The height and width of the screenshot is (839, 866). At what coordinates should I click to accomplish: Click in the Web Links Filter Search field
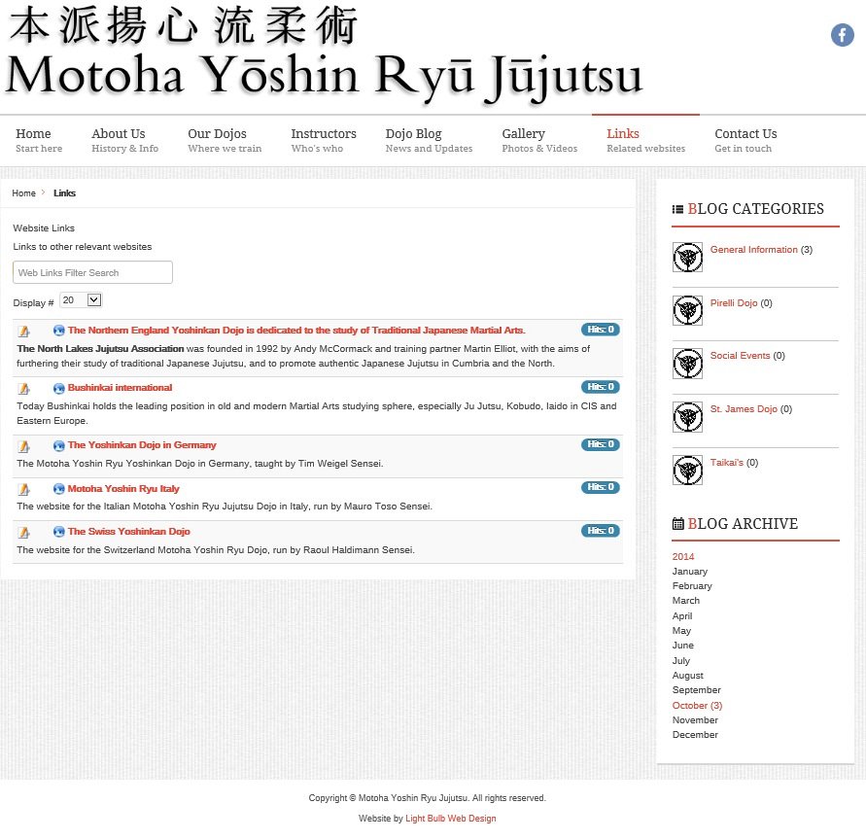click(x=92, y=273)
